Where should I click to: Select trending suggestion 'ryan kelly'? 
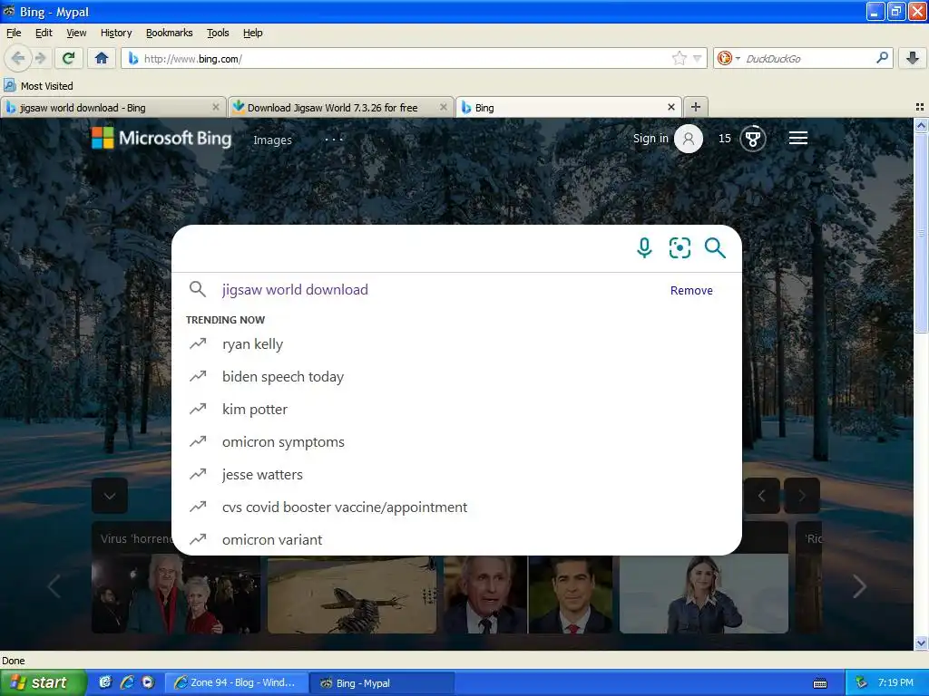point(456,343)
